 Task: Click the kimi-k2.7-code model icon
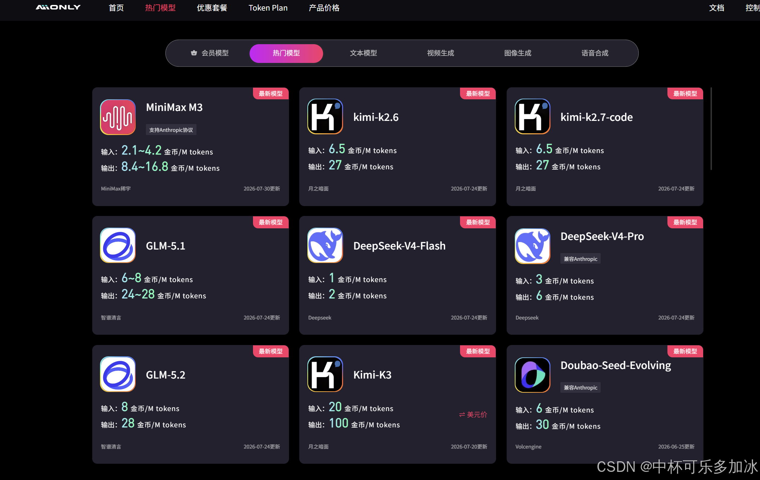(x=532, y=116)
